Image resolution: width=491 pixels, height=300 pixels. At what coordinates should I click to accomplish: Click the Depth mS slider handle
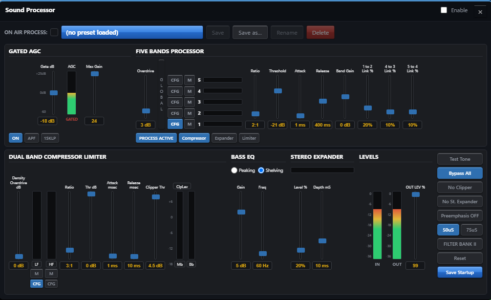pos(322,241)
